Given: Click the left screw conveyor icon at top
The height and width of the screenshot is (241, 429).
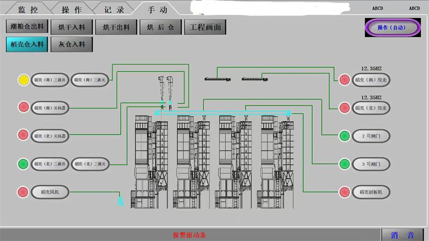Looking at the screenshot, I should pos(218,79).
